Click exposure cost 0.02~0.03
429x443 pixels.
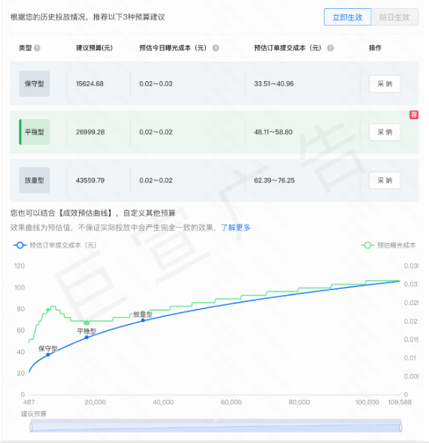point(156,84)
